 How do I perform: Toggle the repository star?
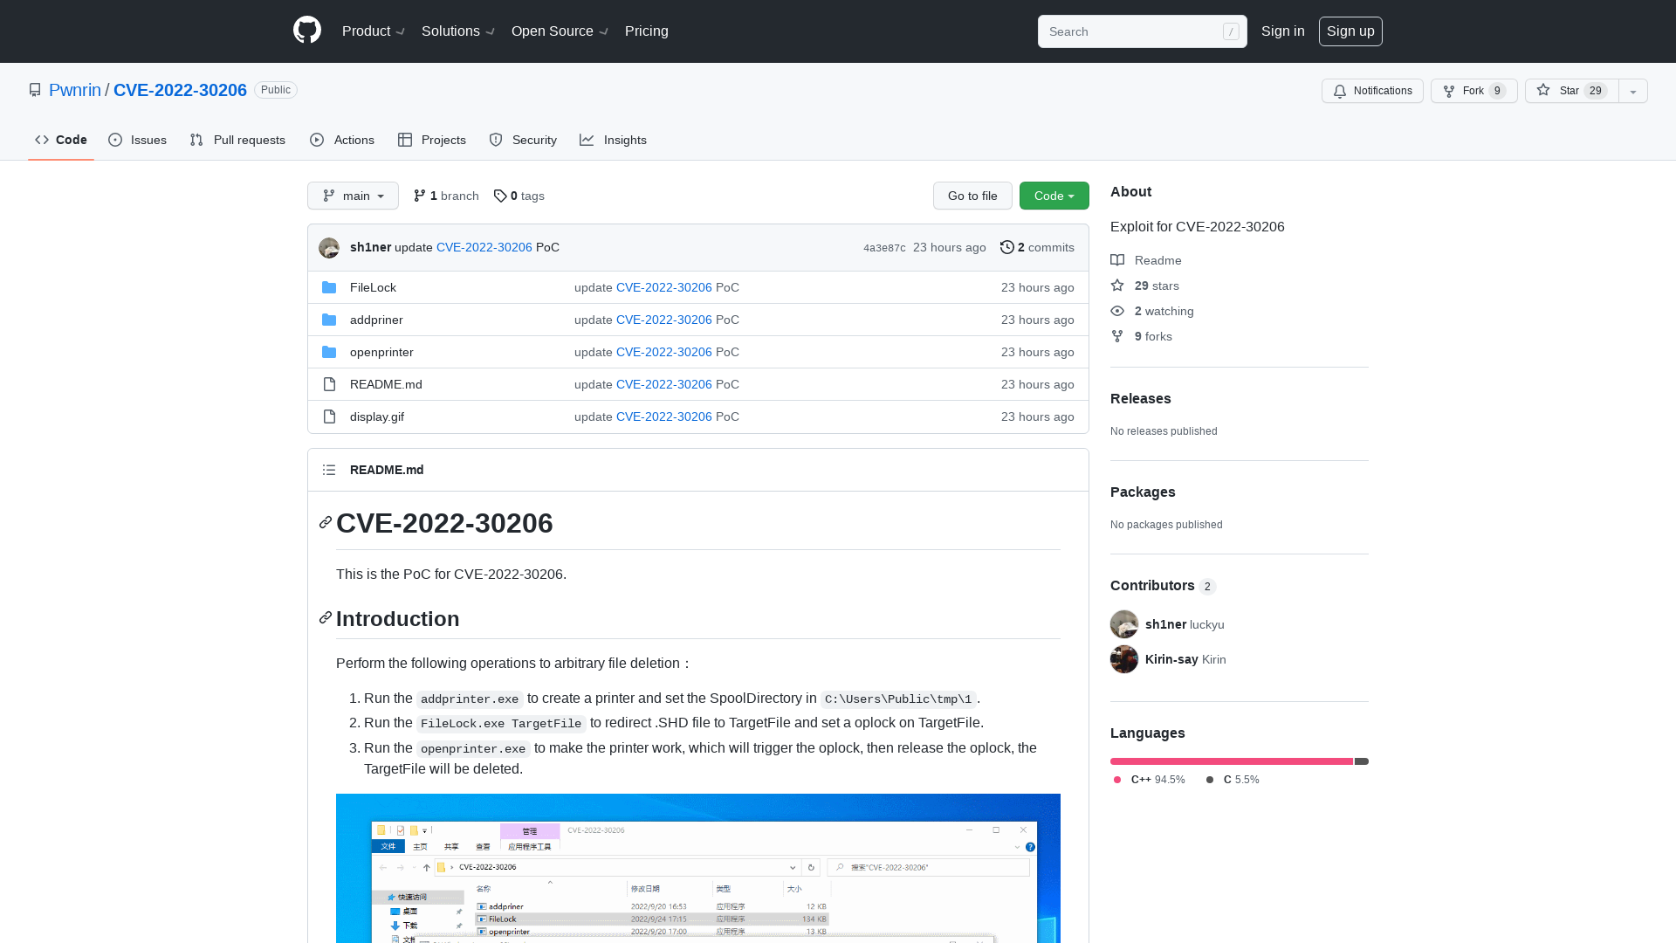click(1571, 91)
